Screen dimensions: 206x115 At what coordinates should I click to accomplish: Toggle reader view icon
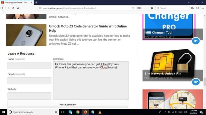tap(133, 8)
